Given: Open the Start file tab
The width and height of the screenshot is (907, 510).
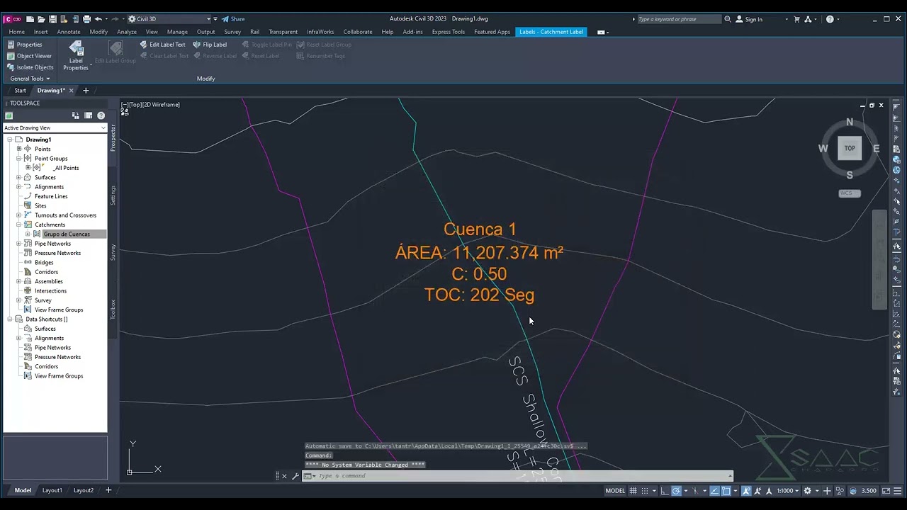Looking at the screenshot, I should tap(20, 91).
